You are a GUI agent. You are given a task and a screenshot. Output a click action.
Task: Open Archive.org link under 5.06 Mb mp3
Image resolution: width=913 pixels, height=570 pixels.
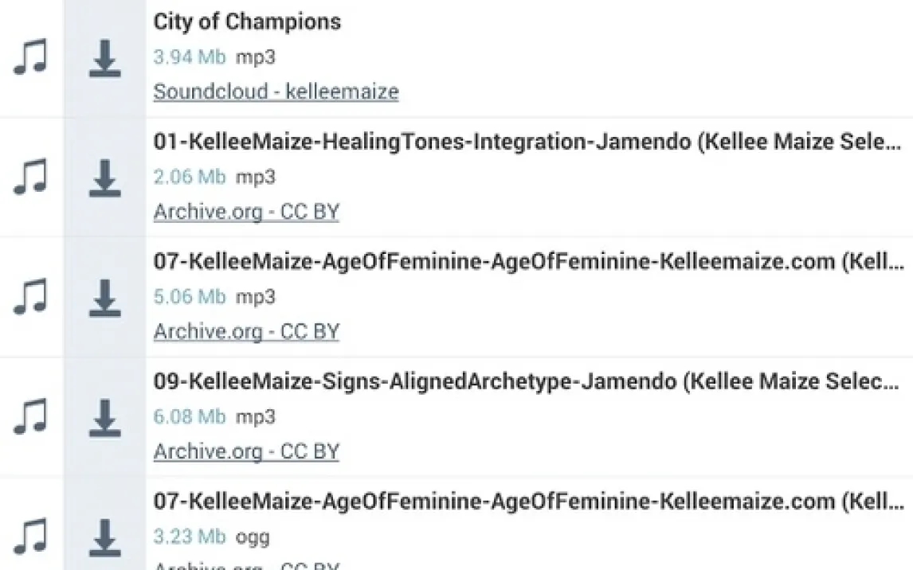pyautogui.click(x=246, y=331)
